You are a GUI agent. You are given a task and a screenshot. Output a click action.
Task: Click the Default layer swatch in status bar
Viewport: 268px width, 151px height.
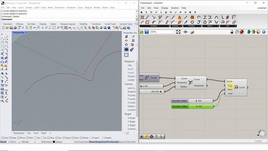(x=54, y=142)
